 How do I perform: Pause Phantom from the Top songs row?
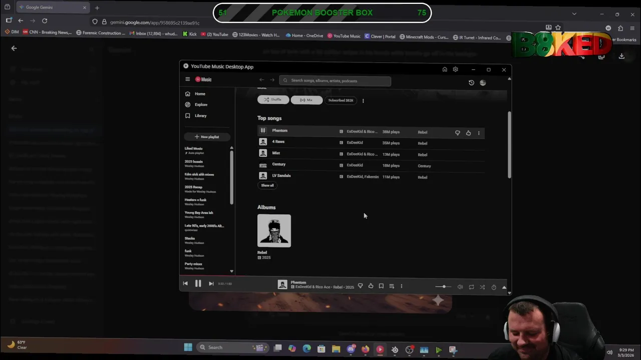coord(263,130)
